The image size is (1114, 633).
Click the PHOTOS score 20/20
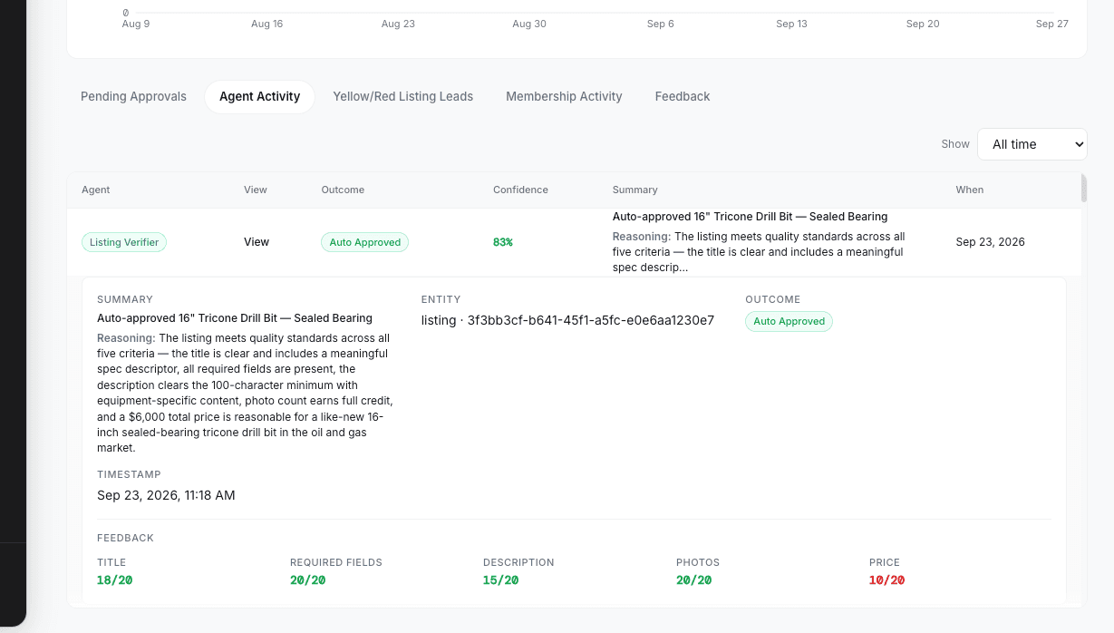point(693,580)
